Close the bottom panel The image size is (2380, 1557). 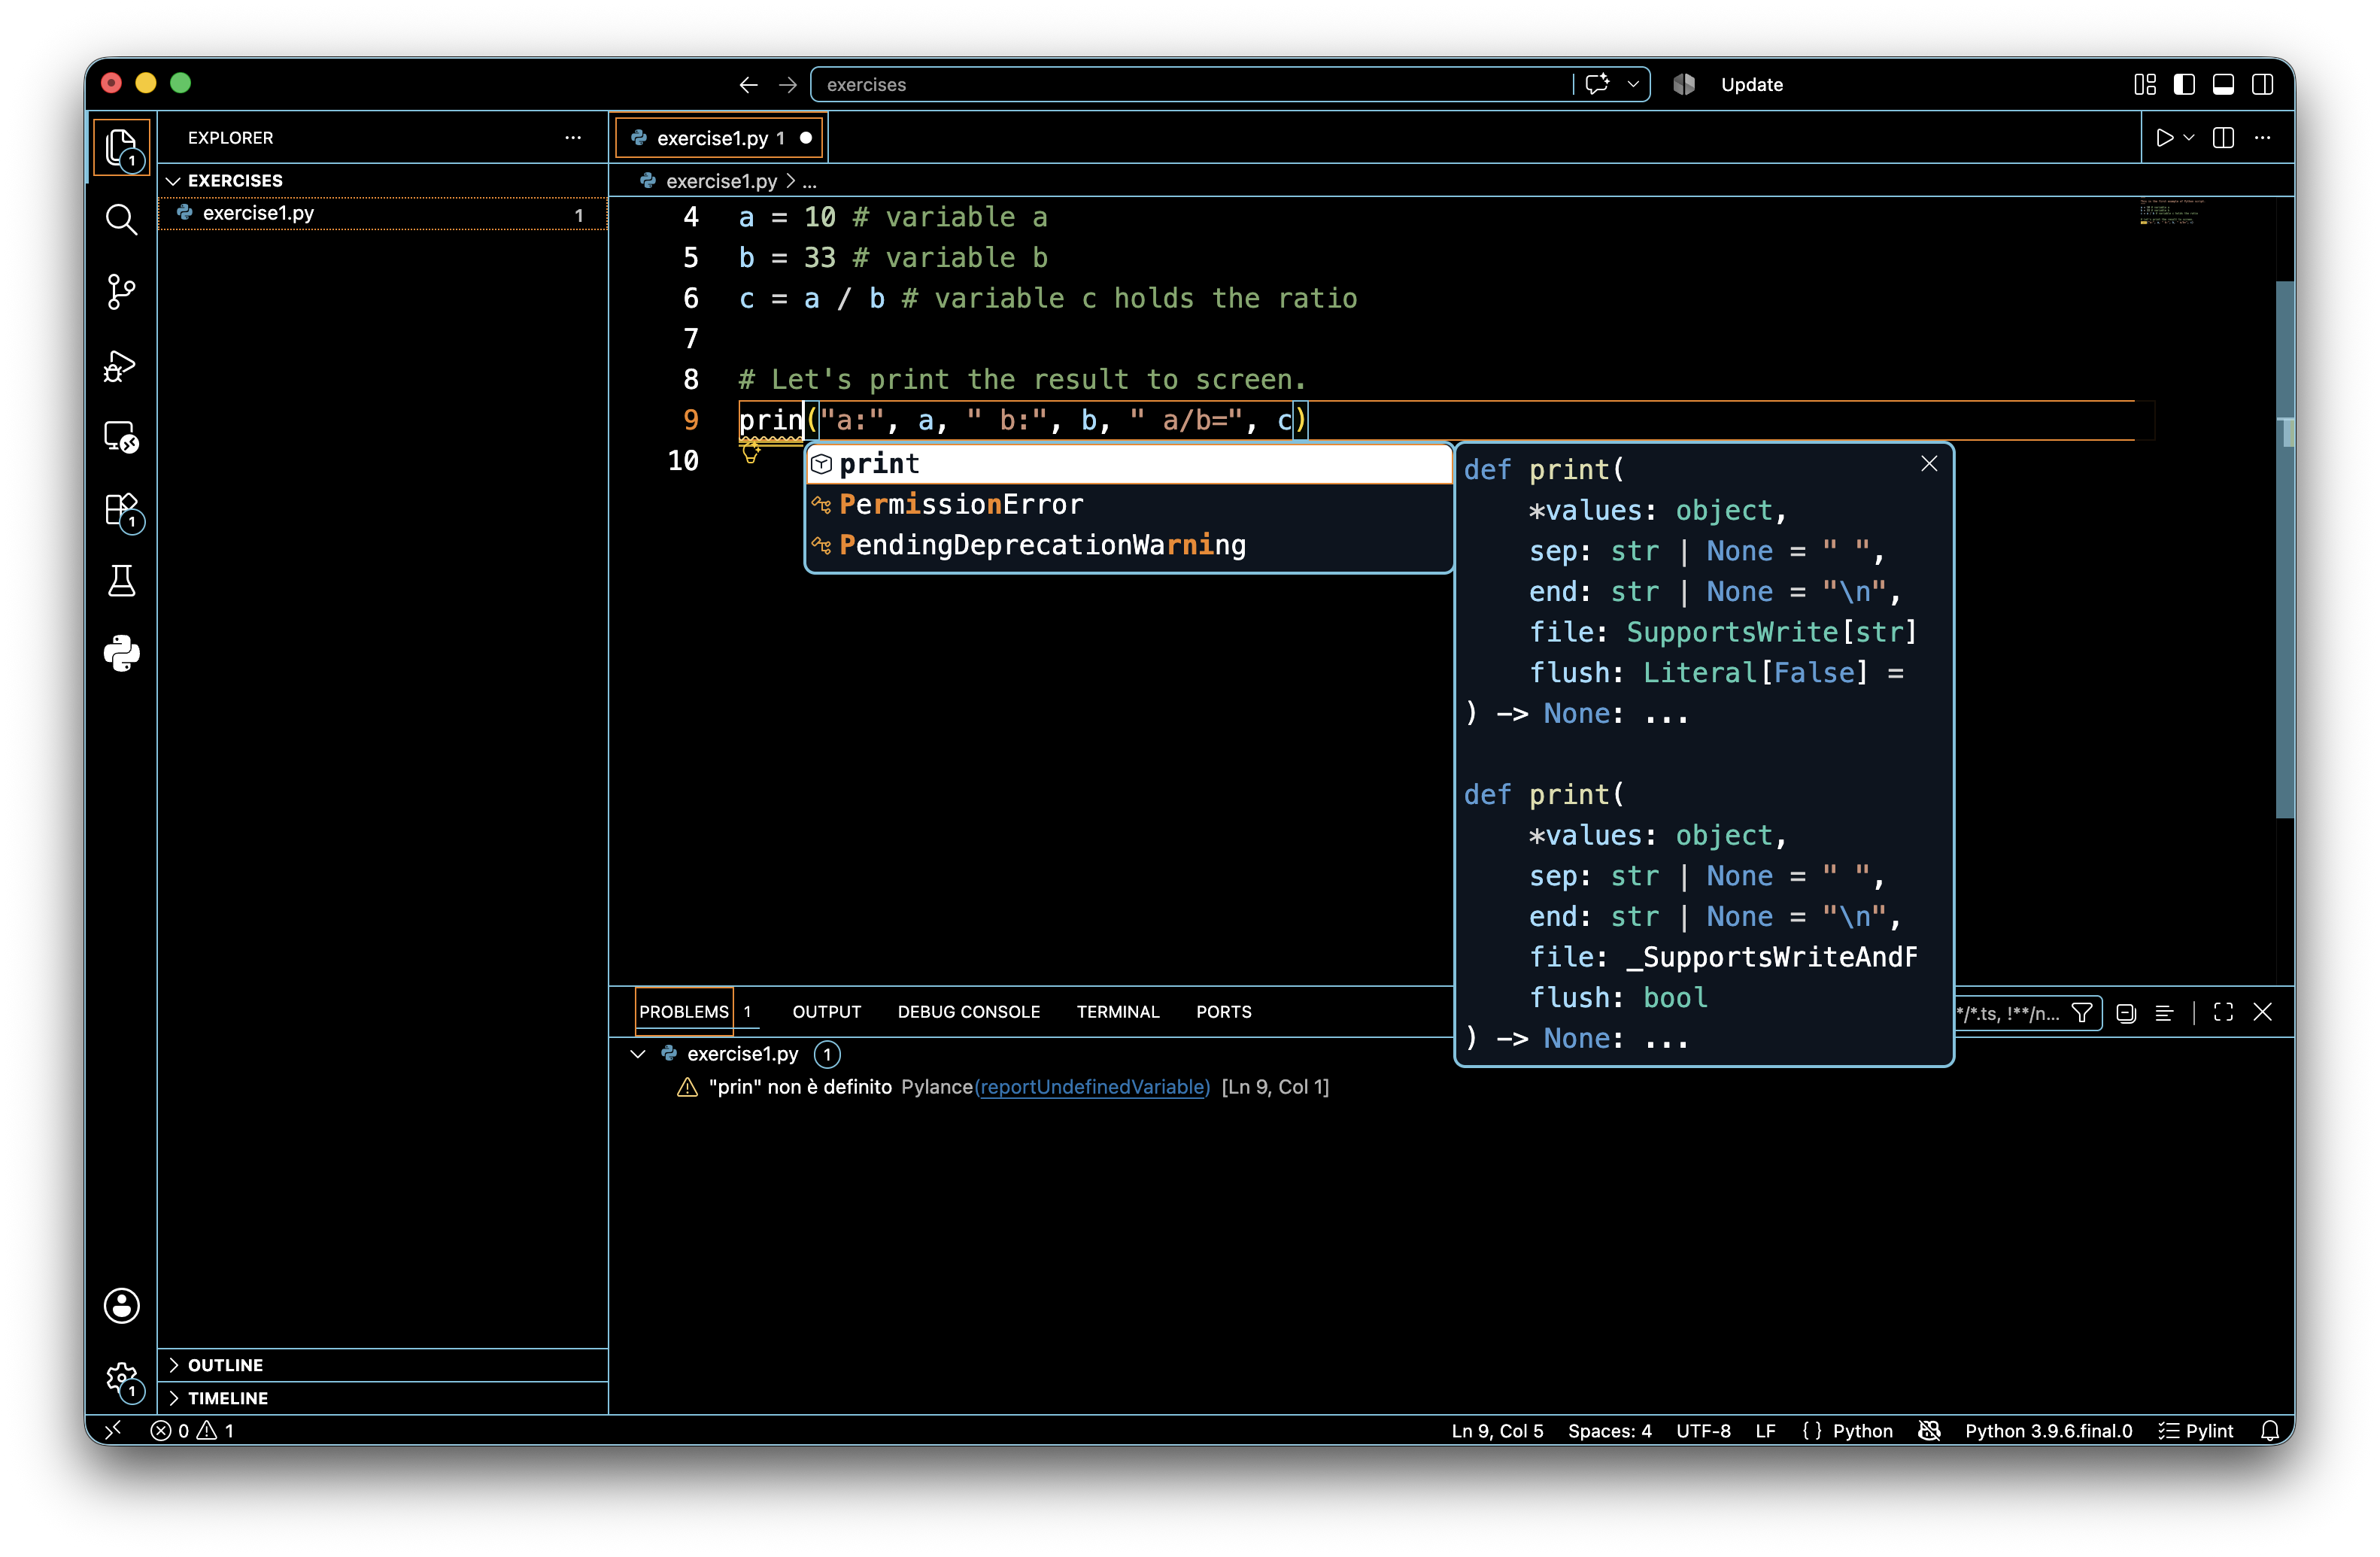coord(2263,1013)
